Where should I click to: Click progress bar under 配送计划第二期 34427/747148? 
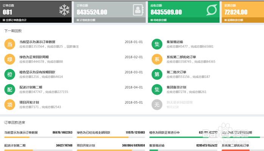pyautogui.click(x=38, y=150)
